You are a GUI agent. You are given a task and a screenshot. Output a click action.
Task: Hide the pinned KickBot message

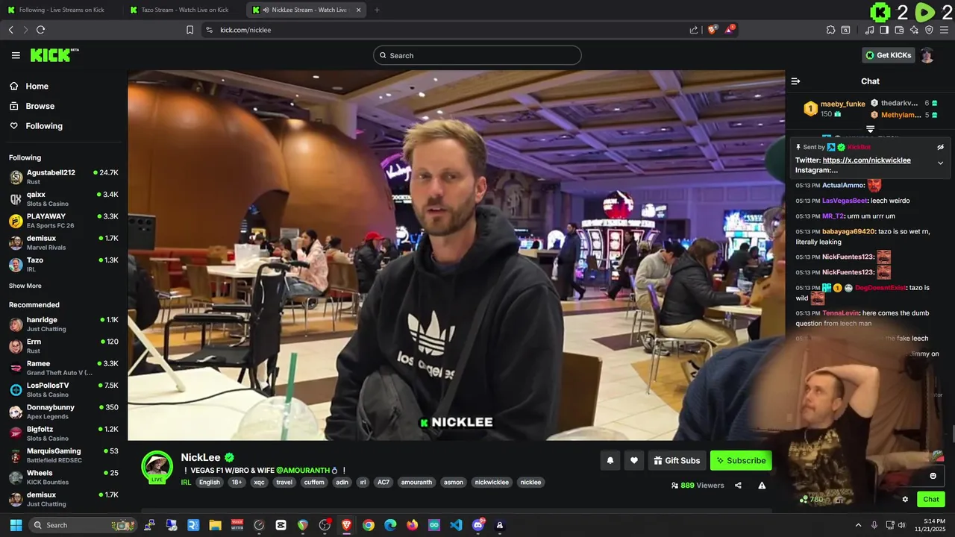(940, 147)
